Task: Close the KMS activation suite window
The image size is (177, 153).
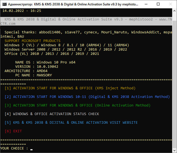Action: pos(171,4)
